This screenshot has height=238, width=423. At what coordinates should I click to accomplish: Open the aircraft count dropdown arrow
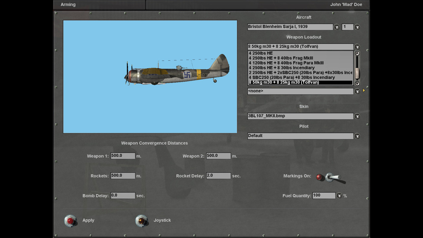pos(357,27)
